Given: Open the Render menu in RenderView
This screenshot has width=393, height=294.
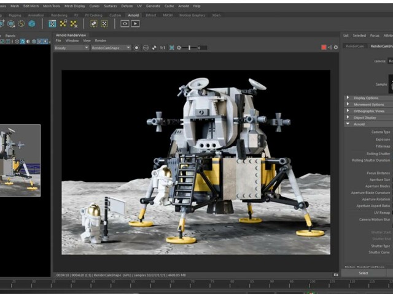Looking at the screenshot, I should point(100,40).
